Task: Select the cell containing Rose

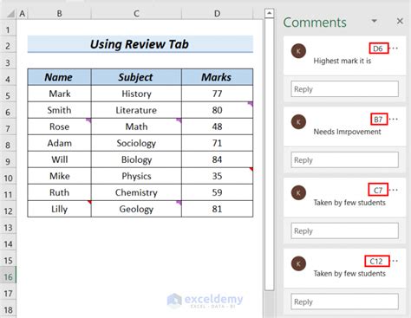Action: (59, 127)
